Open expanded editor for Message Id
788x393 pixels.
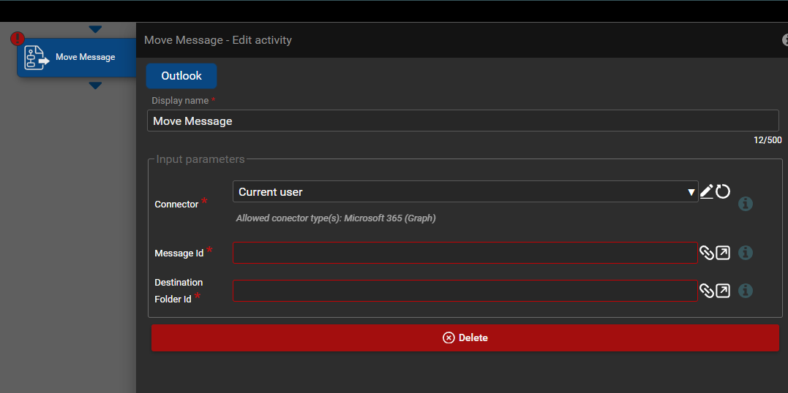tap(723, 253)
